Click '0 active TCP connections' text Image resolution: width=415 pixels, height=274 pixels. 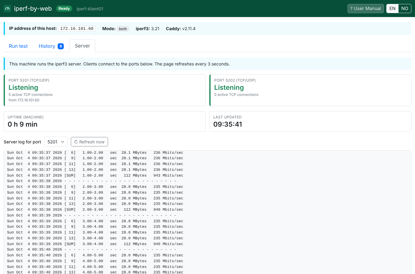(x=236, y=95)
